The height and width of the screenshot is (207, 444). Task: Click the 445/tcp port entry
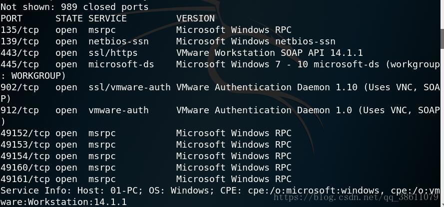pos(19,64)
